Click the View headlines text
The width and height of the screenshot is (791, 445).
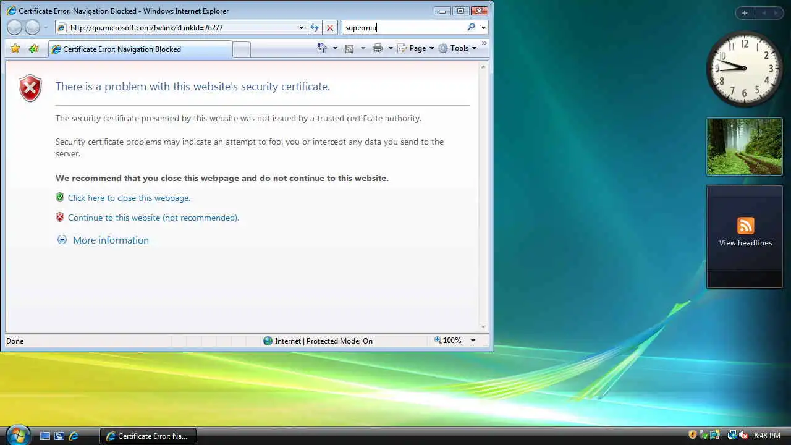coord(746,243)
